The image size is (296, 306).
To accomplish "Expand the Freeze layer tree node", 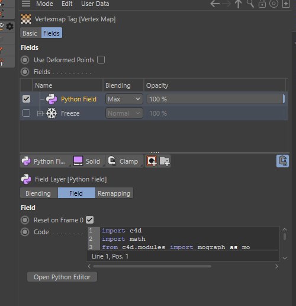I will pyautogui.click(x=40, y=113).
